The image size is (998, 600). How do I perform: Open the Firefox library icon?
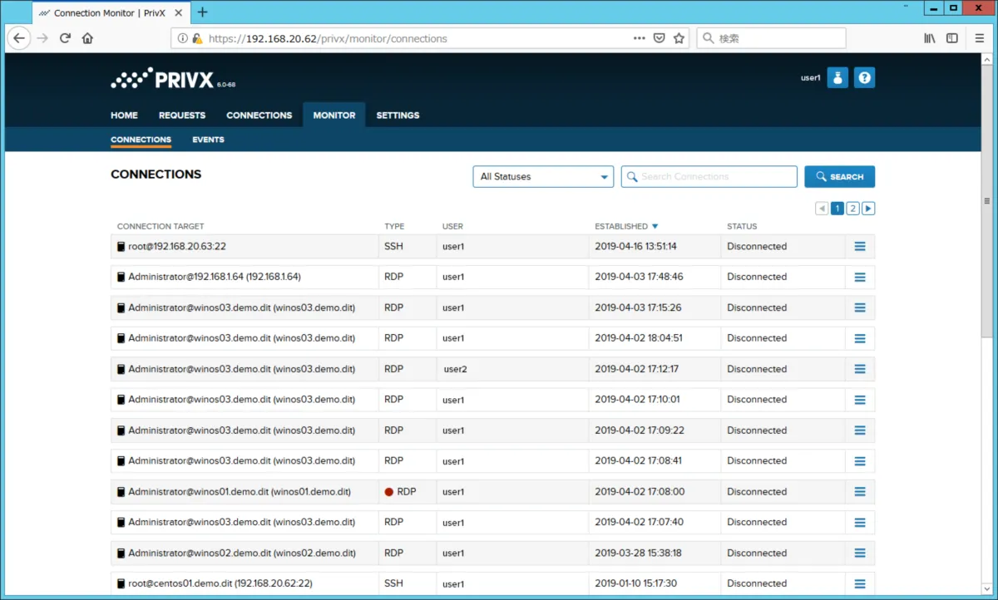[x=930, y=38]
